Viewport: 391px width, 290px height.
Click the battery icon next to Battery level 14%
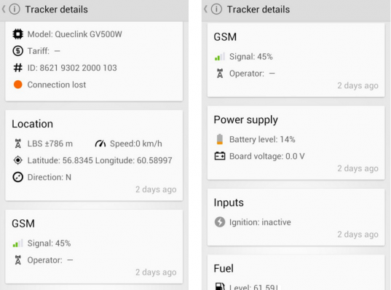tap(220, 139)
